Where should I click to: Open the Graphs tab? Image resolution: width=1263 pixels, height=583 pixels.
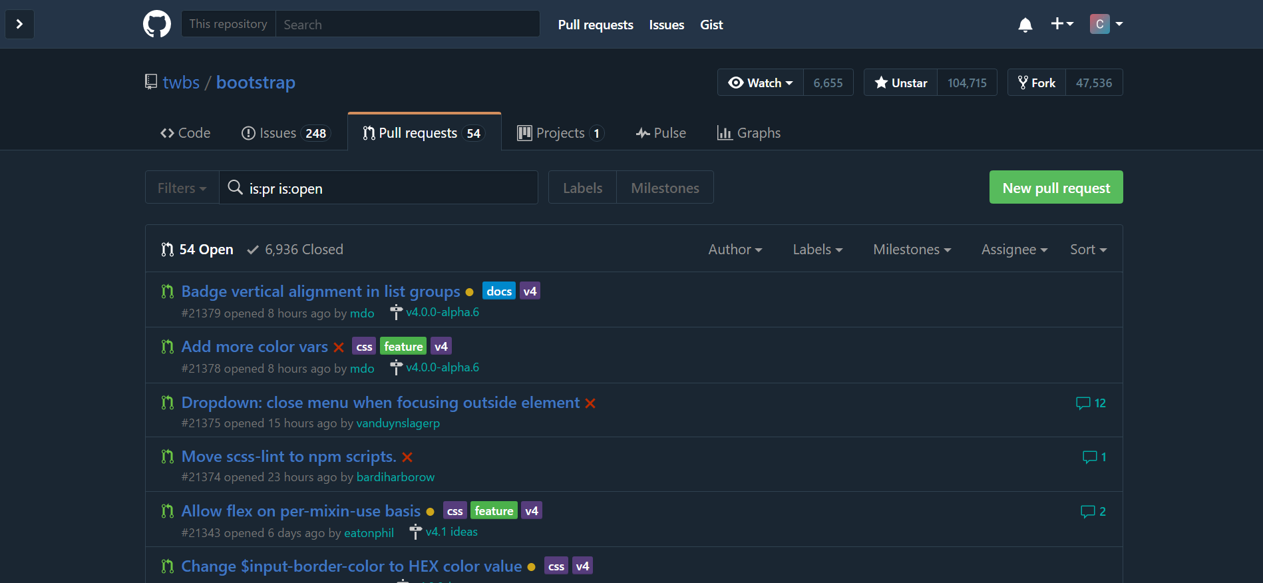pyautogui.click(x=749, y=133)
